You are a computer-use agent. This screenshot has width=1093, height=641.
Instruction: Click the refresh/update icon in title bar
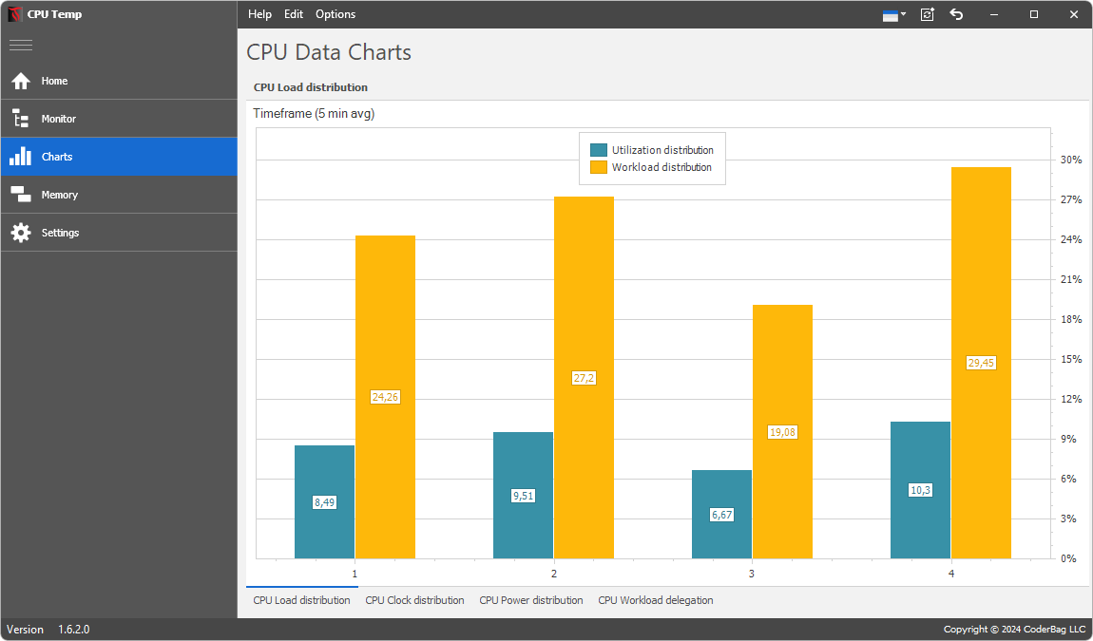coord(928,14)
